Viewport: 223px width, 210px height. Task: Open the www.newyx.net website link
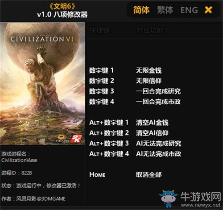tap(201, 205)
